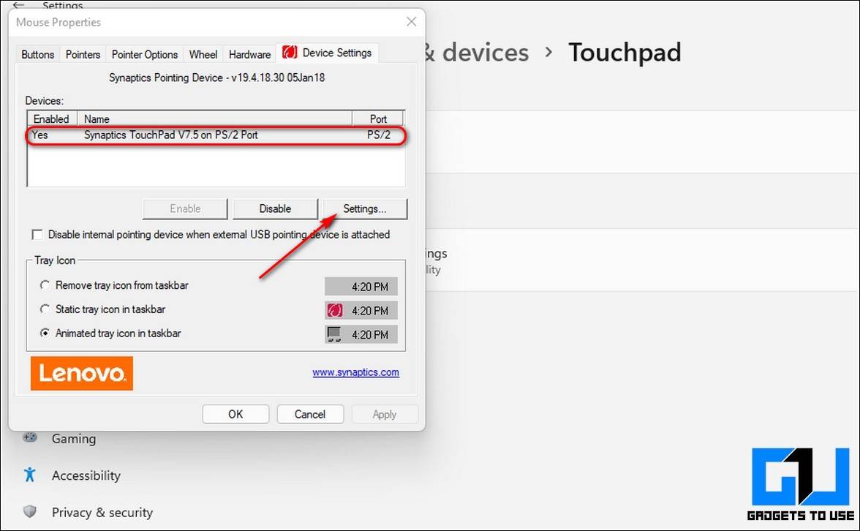Viewport: 860px width, 531px height.
Task: Click the Disable device button
Action: [x=275, y=208]
